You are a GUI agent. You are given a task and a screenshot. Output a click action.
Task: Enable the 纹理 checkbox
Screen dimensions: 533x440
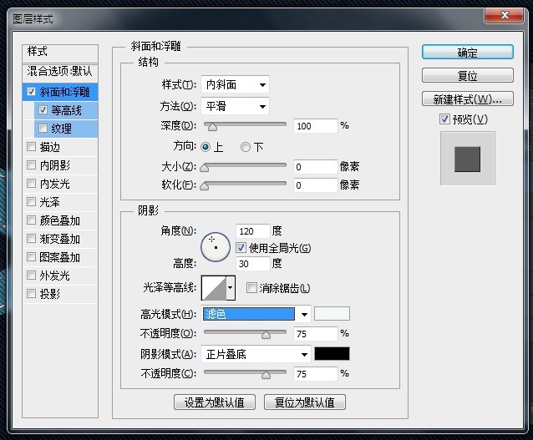point(43,129)
